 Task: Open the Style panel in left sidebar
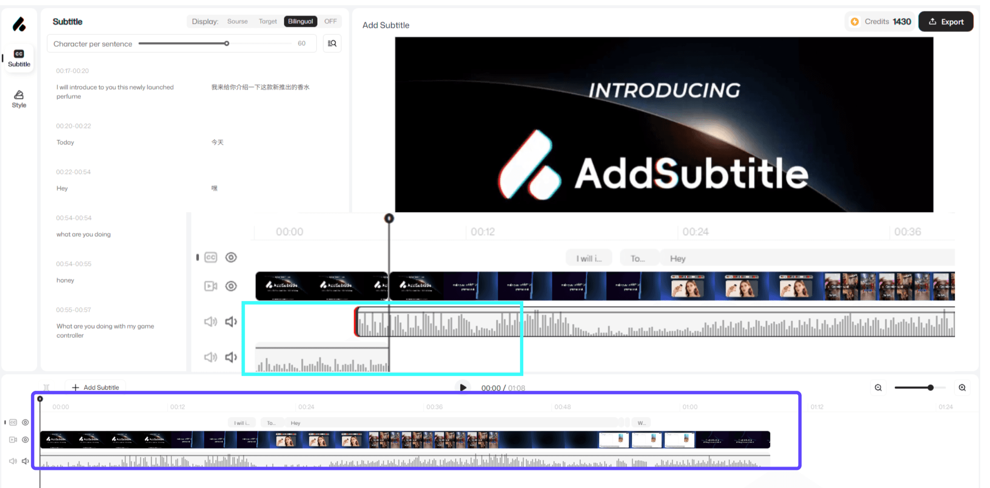tap(19, 99)
